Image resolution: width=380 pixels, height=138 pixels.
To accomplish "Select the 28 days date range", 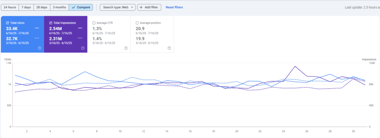I will click(42, 7).
